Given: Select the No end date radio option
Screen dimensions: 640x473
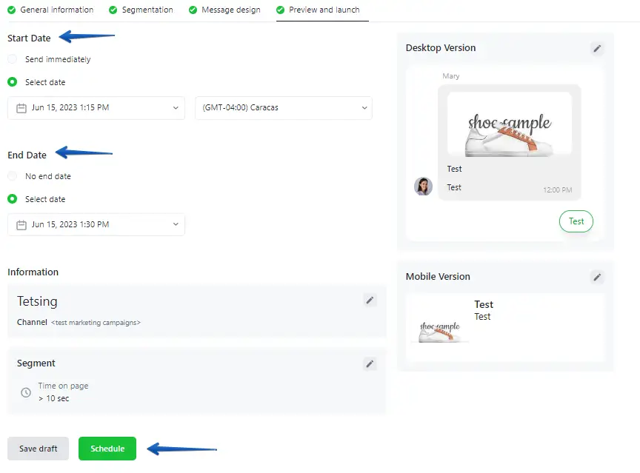Looking at the screenshot, I should click(x=13, y=176).
